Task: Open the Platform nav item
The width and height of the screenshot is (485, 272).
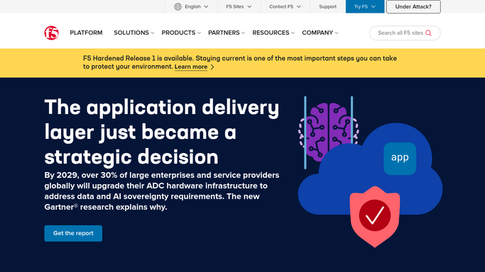Action: point(86,33)
